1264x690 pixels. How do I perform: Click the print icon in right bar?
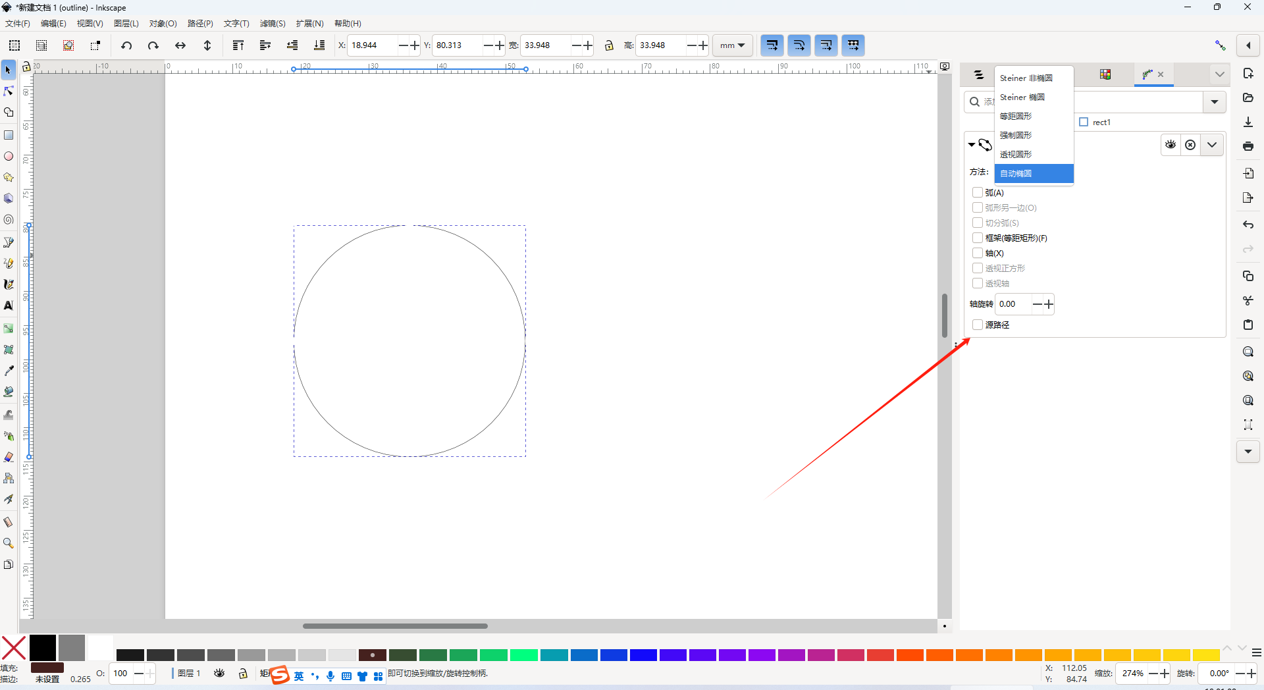coord(1248,146)
